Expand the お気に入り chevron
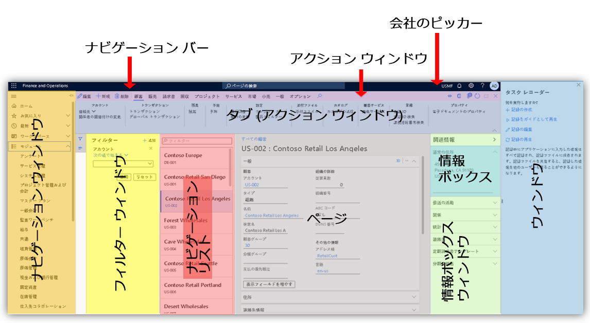The width and height of the screenshot is (590, 323). 68,115
